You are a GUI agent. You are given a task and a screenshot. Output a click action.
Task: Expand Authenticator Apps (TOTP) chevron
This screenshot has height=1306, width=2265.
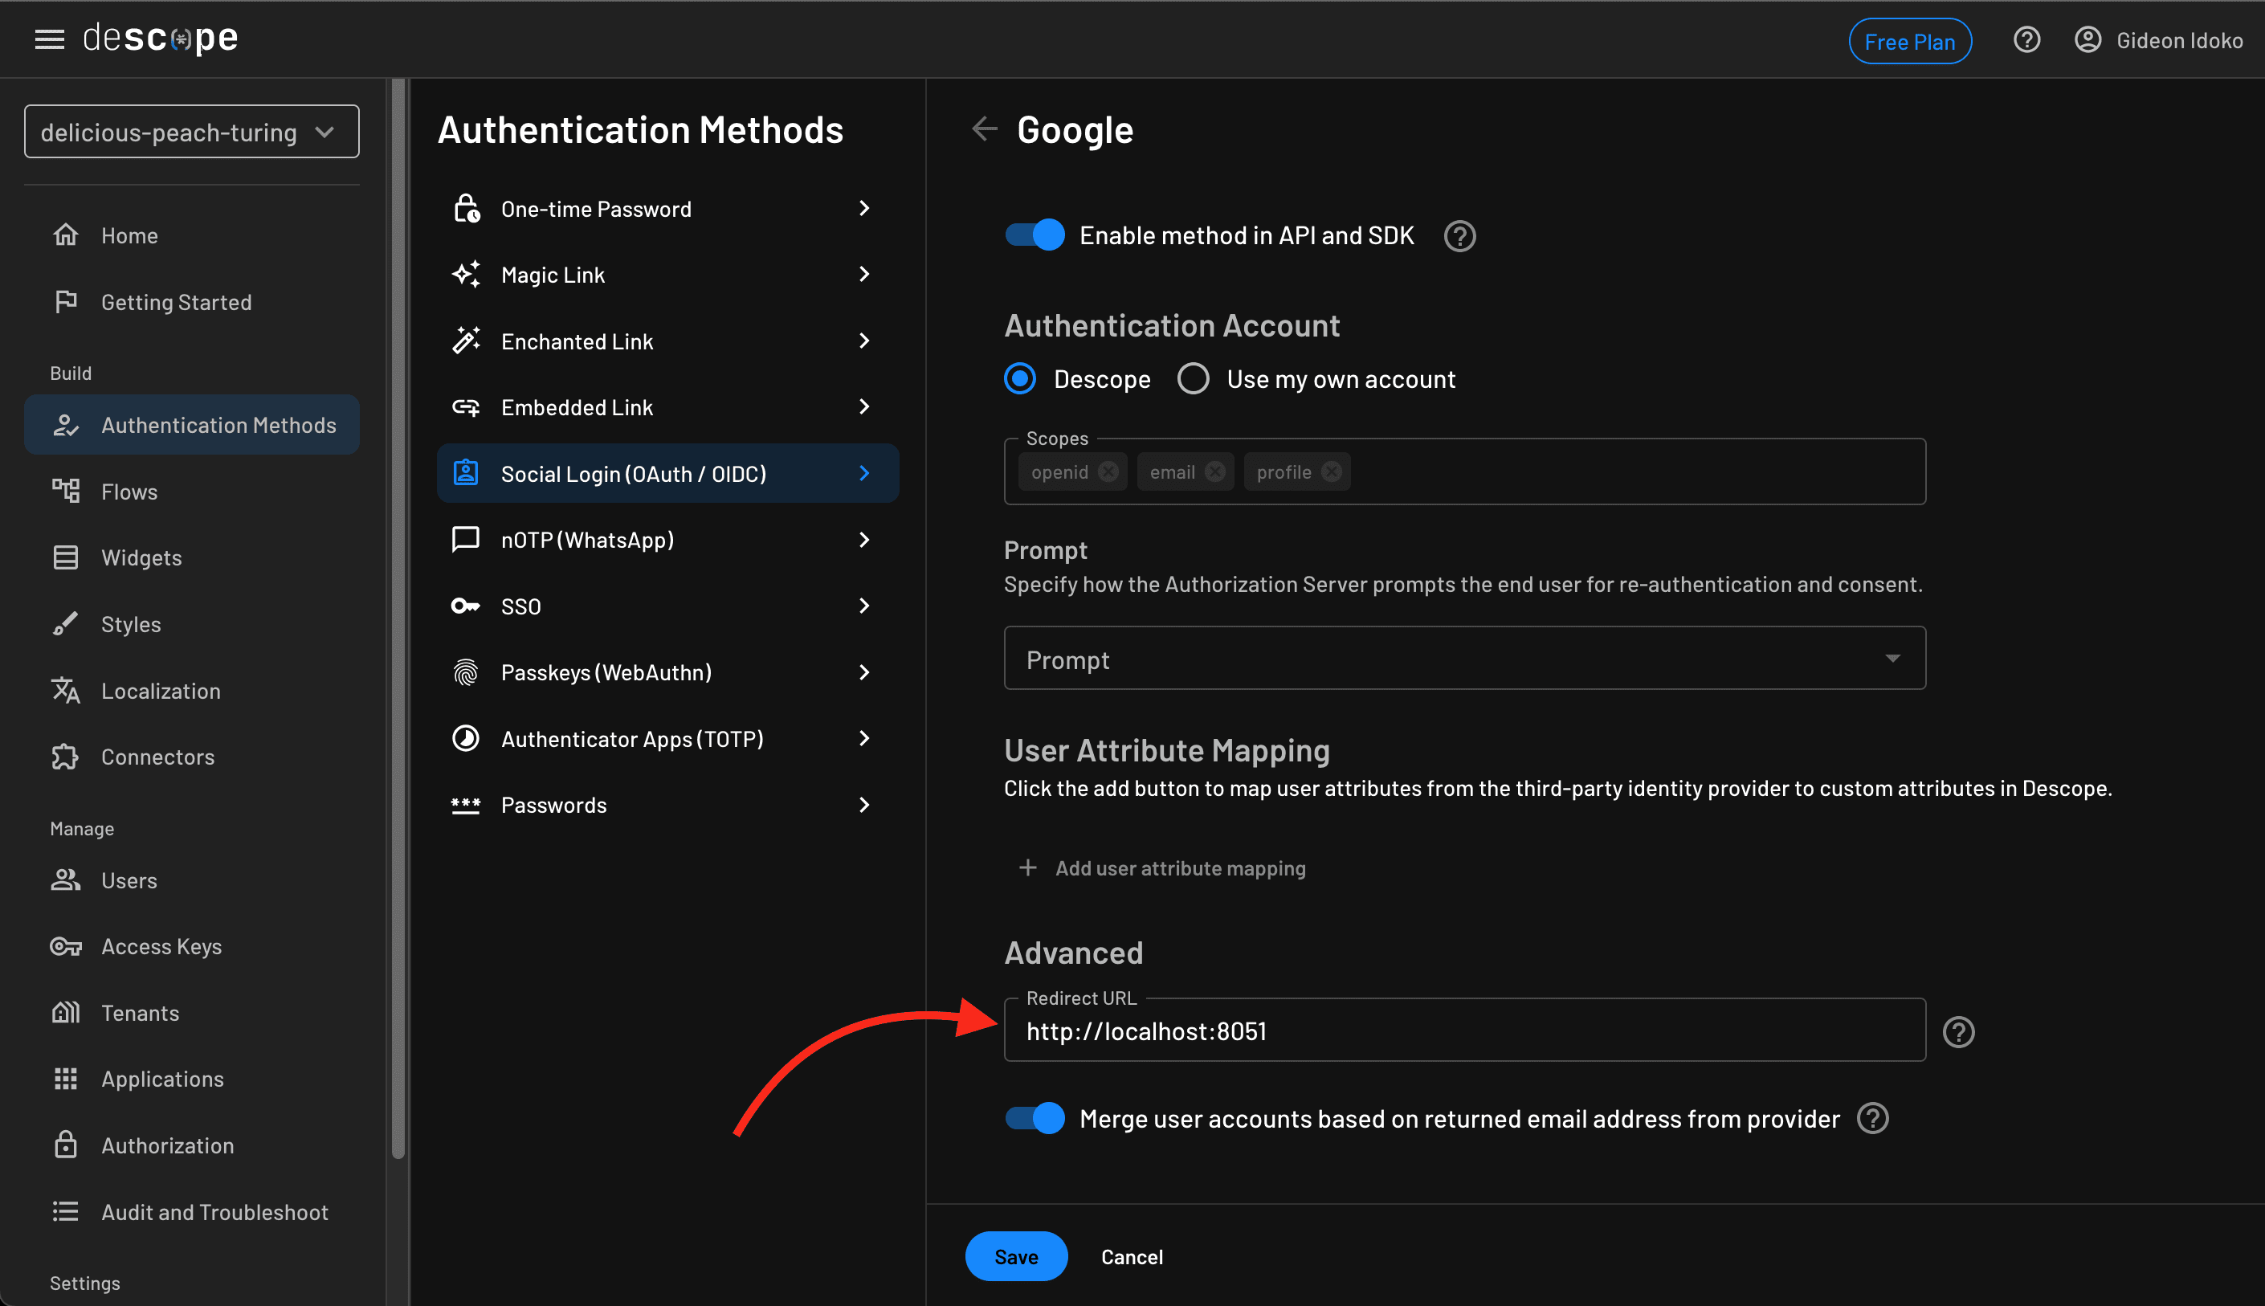point(863,738)
